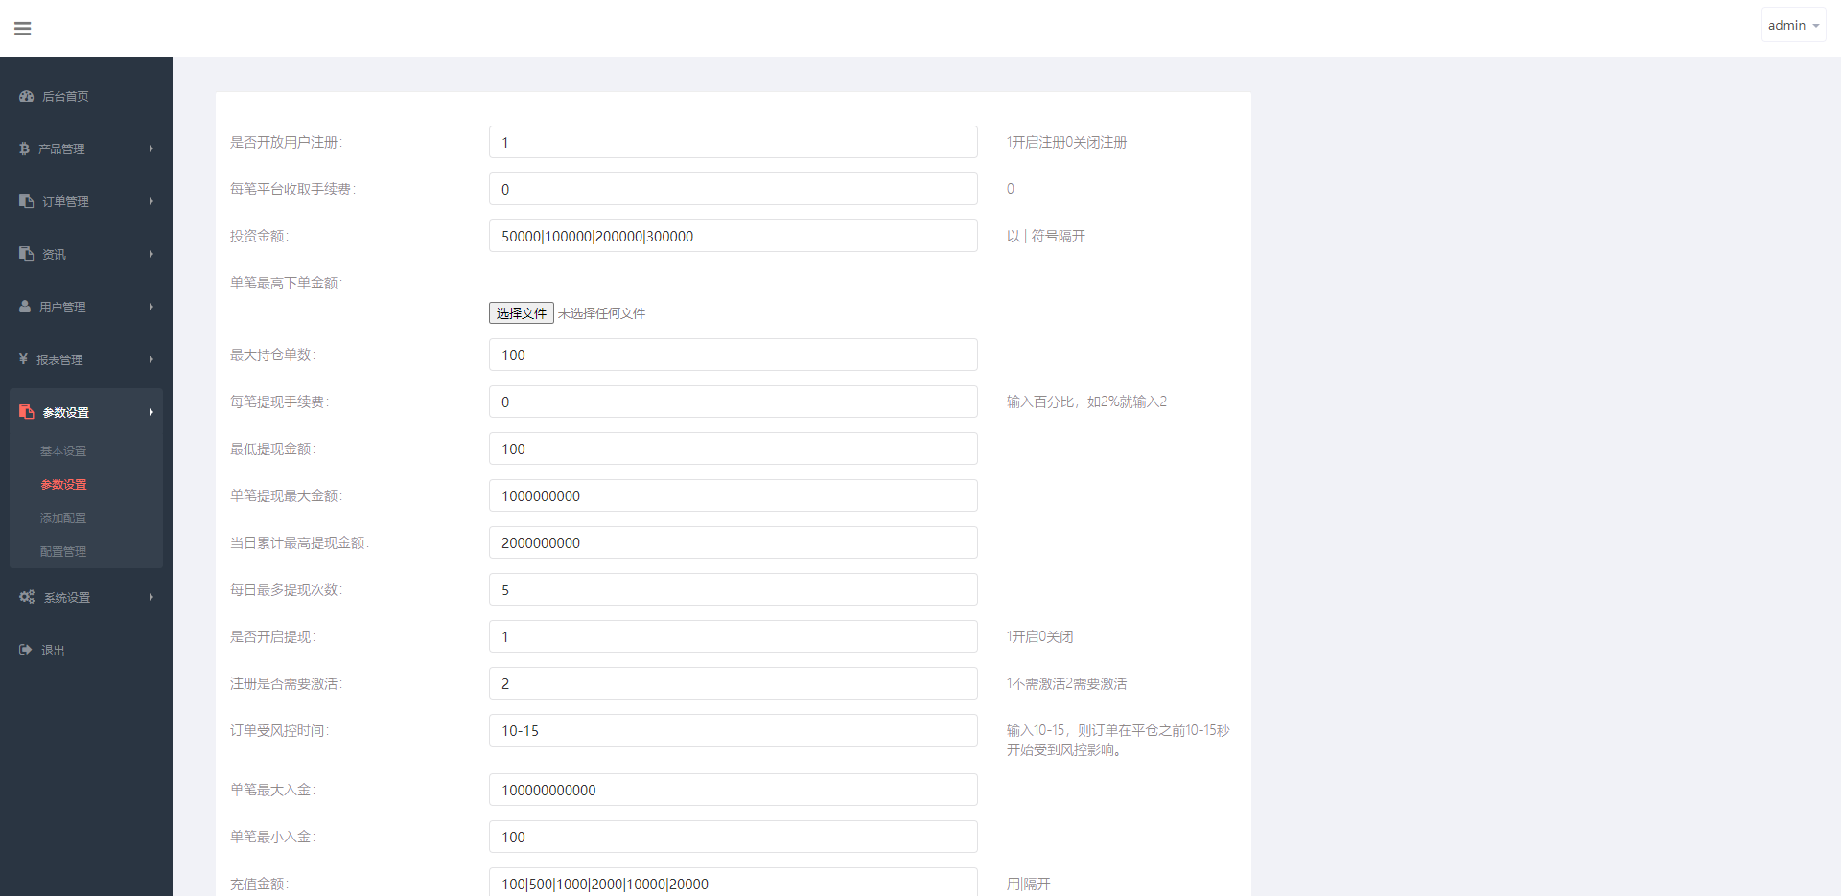
Task: Click the 每笔平台收取手续费 input field
Action: [x=734, y=189]
